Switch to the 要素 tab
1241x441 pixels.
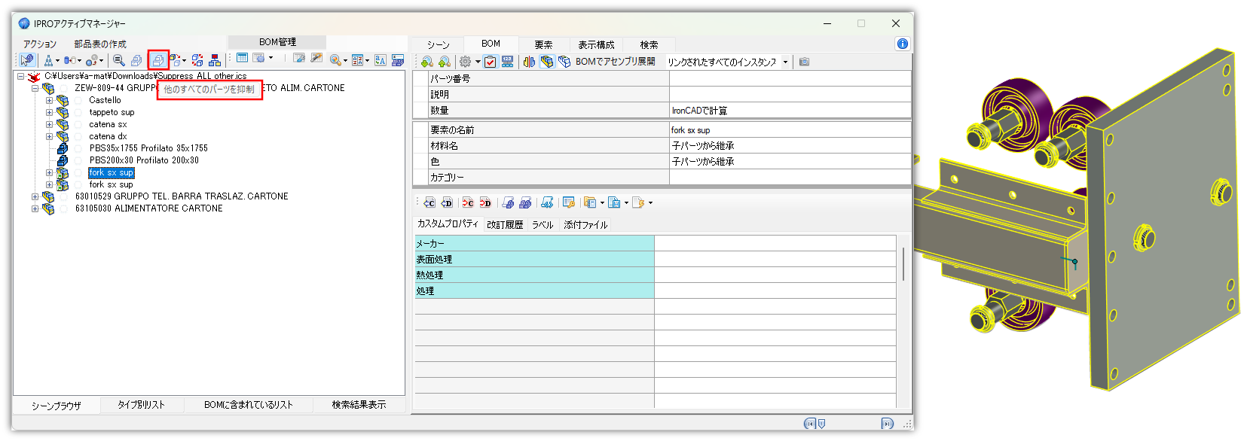tap(543, 44)
